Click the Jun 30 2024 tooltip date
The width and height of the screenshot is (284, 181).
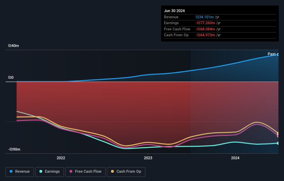[174, 11]
